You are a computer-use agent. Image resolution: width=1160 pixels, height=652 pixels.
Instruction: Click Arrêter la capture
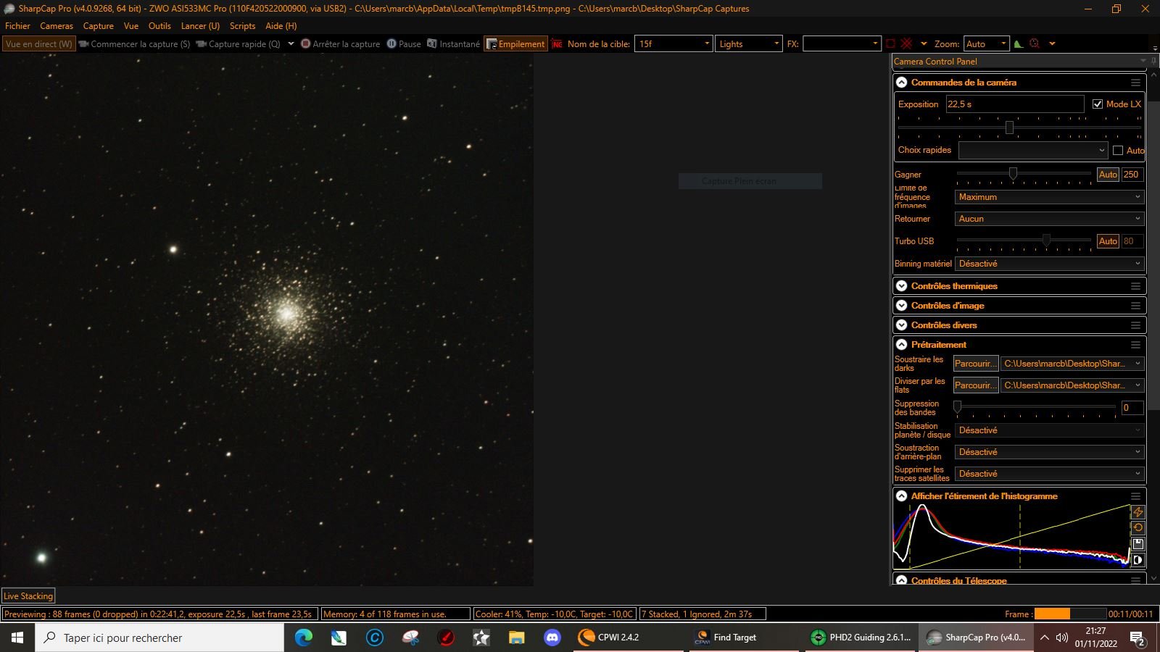click(341, 43)
